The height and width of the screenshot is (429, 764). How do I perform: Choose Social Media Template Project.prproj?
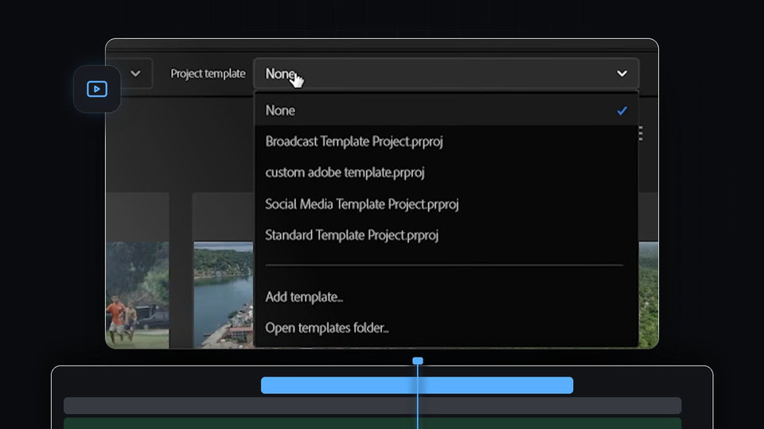[446, 204]
